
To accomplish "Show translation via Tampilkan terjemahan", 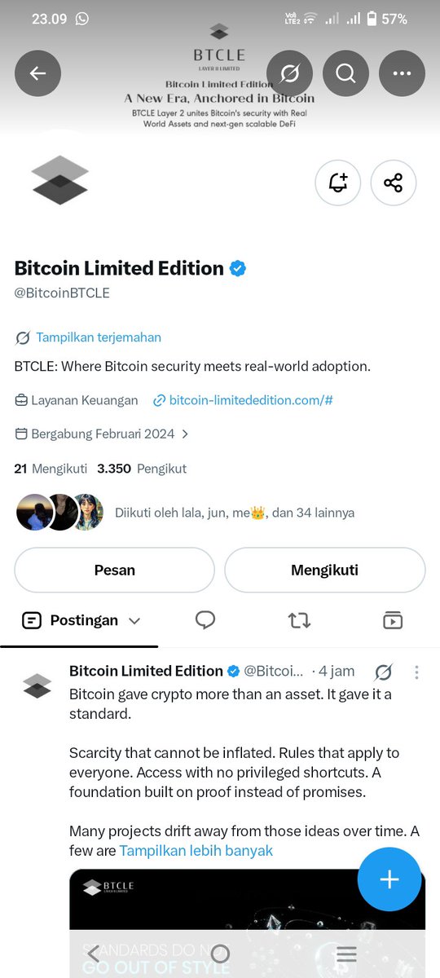I will [99, 337].
